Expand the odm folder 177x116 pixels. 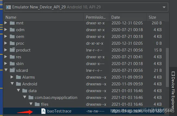tap(6, 30)
